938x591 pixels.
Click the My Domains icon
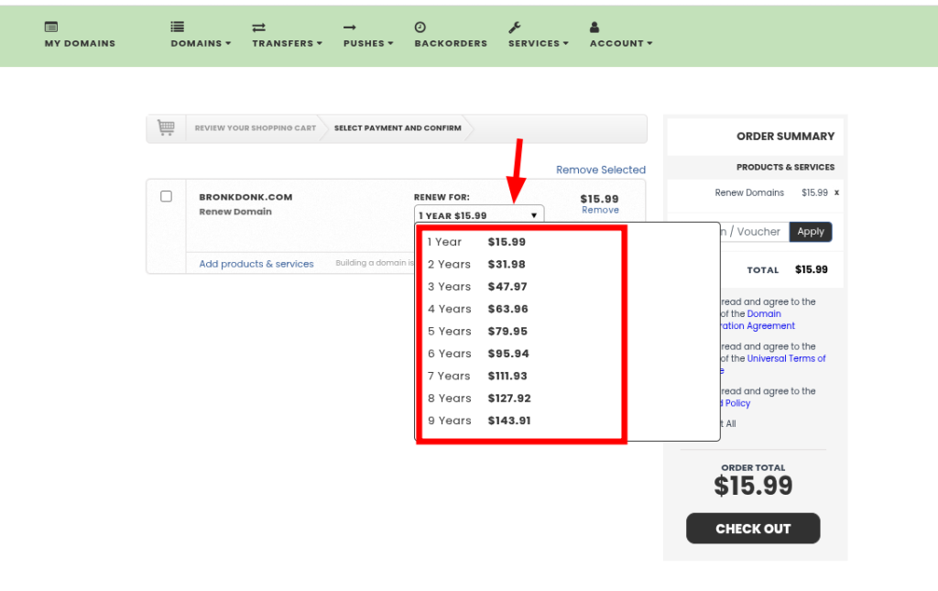click(x=51, y=27)
